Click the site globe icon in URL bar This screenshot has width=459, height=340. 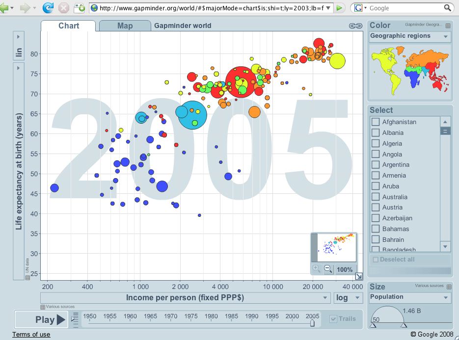coord(94,8)
